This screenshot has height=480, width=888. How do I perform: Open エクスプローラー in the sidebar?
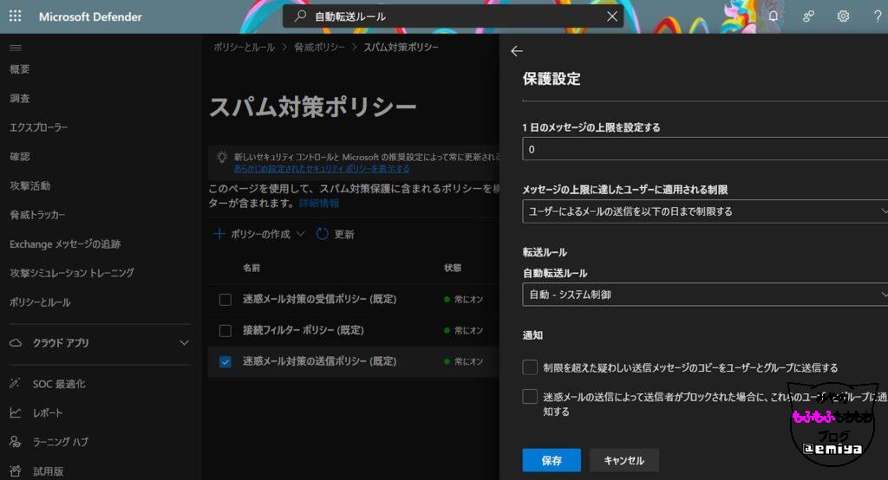point(39,127)
